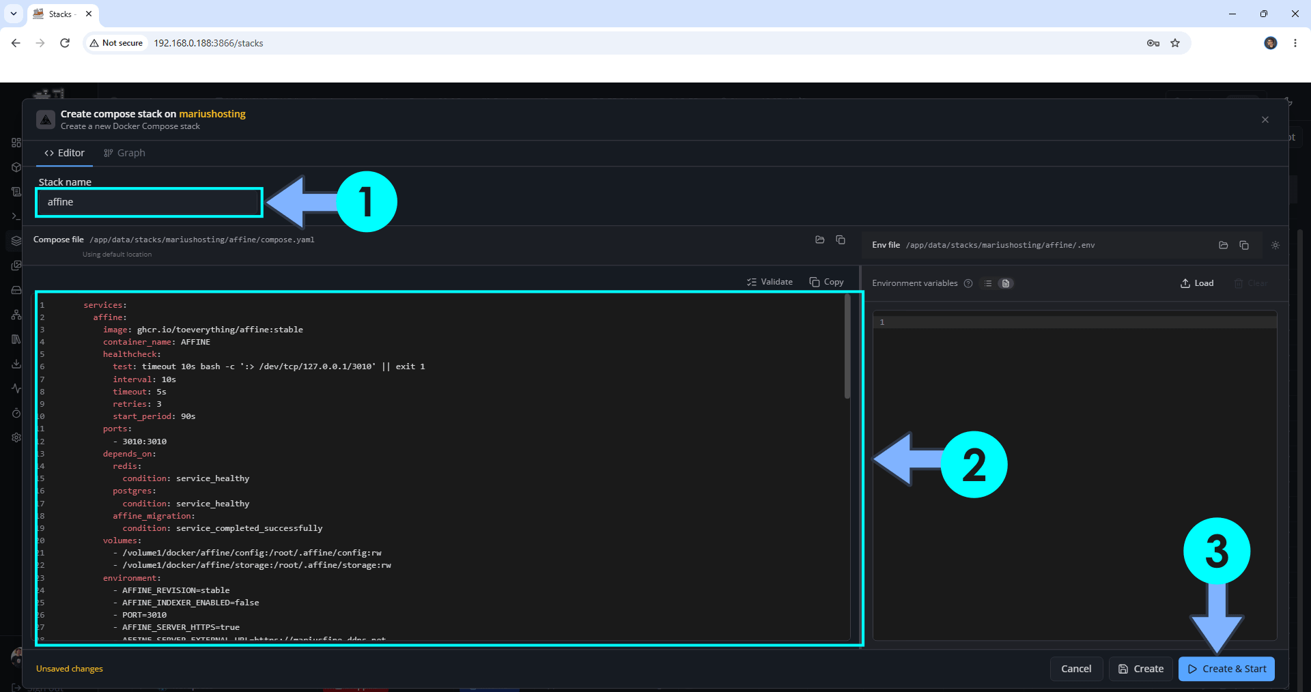Click Create & Start button
The width and height of the screenshot is (1311, 692).
1227,669
